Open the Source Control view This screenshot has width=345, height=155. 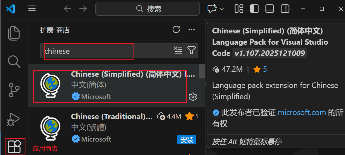(x=14, y=90)
